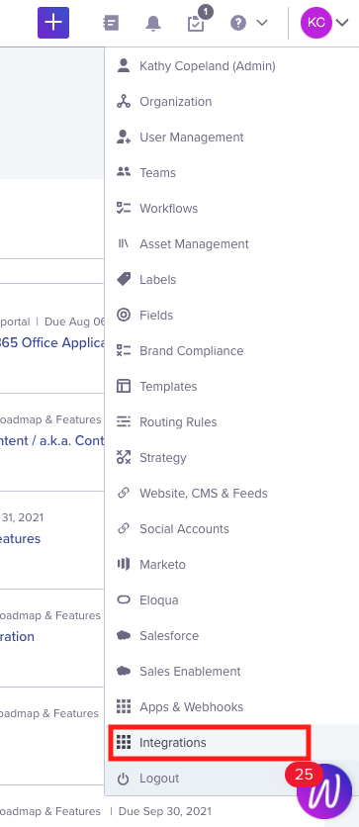This screenshot has width=359, height=827.
Task: Open the purple W widget with 25 badge
Action: pos(323,791)
